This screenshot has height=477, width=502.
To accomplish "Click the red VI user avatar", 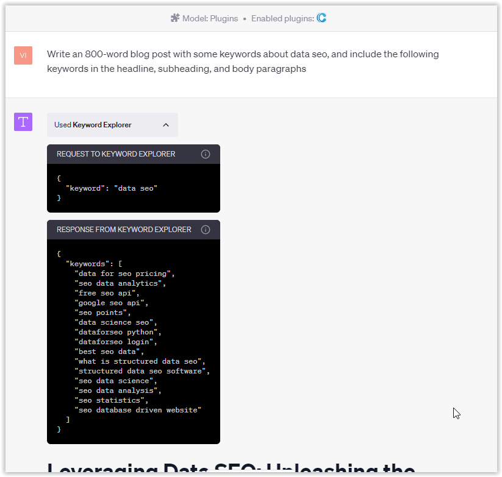I will pyautogui.click(x=23, y=55).
